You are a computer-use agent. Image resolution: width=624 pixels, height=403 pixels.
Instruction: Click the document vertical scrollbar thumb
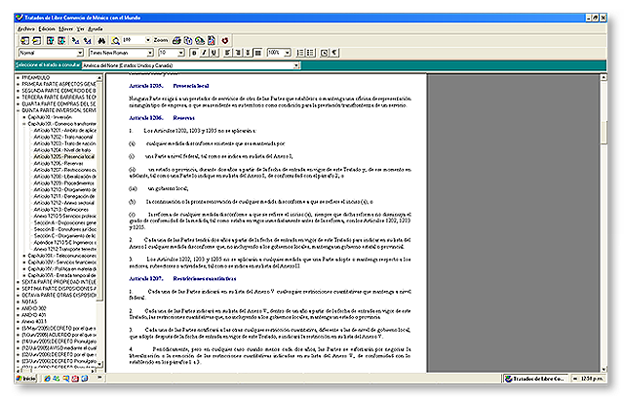(x=604, y=132)
